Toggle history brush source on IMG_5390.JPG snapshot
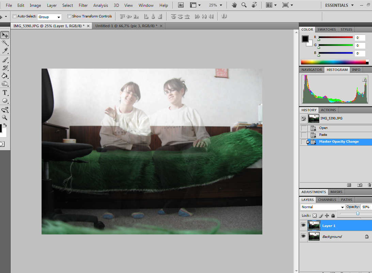This screenshot has width=372, height=273. tap(304, 118)
